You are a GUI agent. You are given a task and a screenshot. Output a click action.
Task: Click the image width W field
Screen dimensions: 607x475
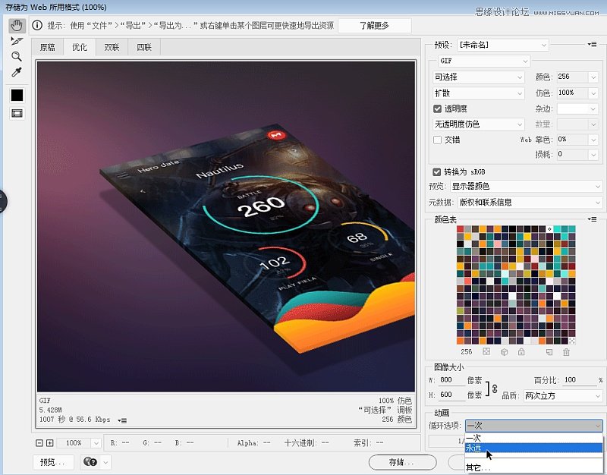point(451,379)
